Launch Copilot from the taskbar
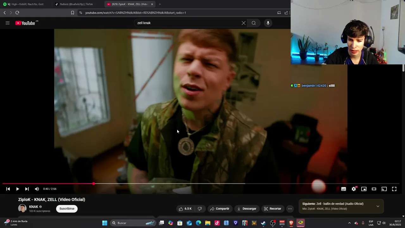Screen dimensions: 405x228 (x=171, y=223)
